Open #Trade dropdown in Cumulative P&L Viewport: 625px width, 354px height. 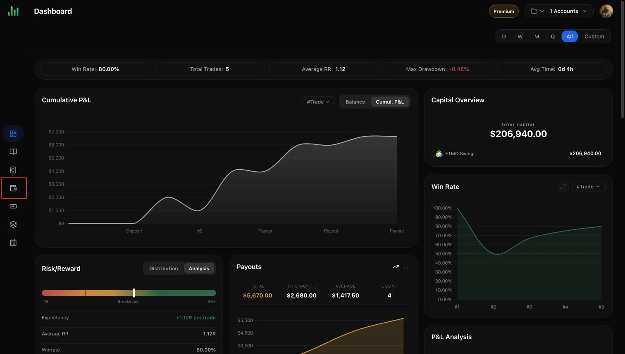coord(318,102)
